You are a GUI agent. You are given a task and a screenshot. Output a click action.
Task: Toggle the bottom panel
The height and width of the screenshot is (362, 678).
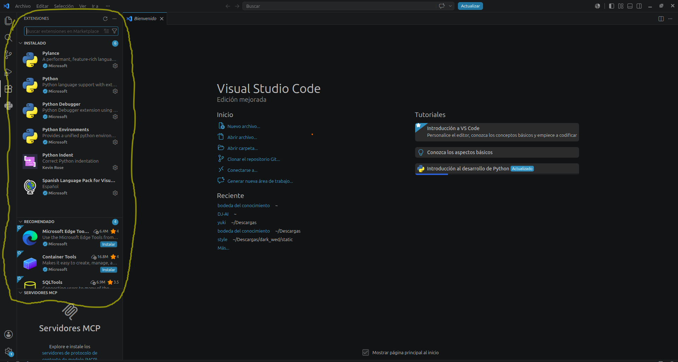pos(630,6)
